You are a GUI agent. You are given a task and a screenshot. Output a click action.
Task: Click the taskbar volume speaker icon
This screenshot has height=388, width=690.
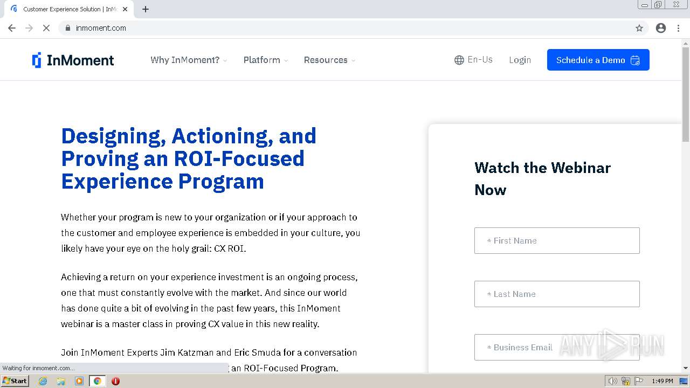click(612, 381)
